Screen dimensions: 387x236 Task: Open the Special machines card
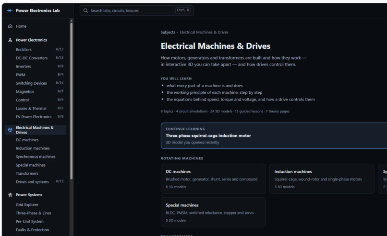(213, 213)
